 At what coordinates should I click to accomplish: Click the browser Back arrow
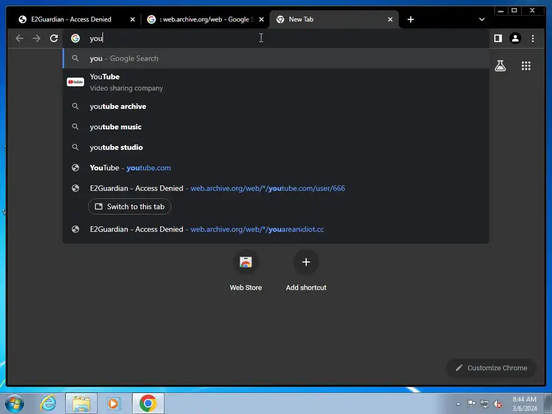[x=19, y=38]
